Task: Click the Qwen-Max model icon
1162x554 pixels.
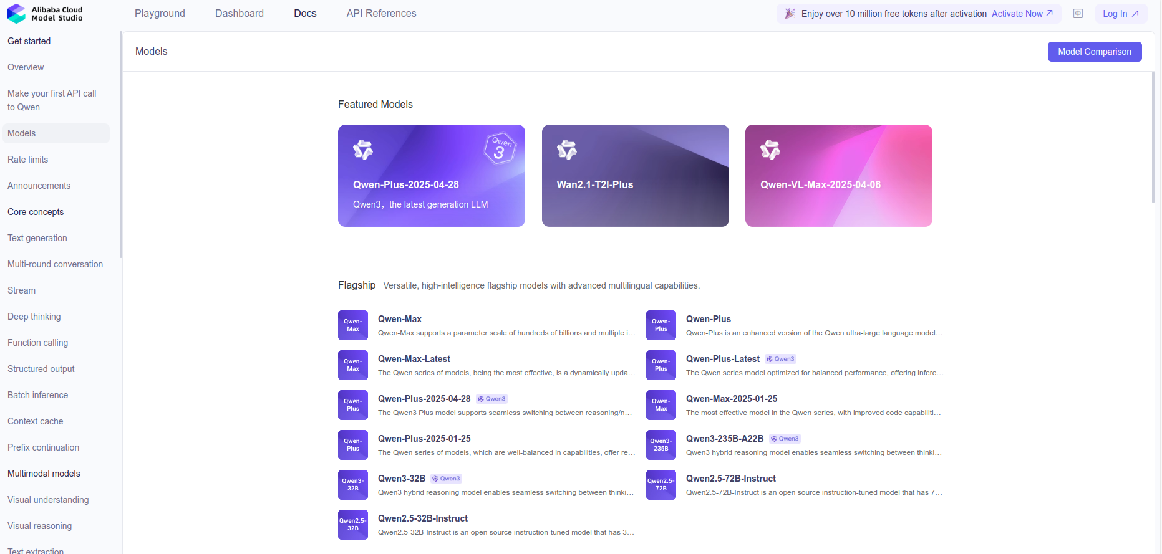Action: click(353, 325)
